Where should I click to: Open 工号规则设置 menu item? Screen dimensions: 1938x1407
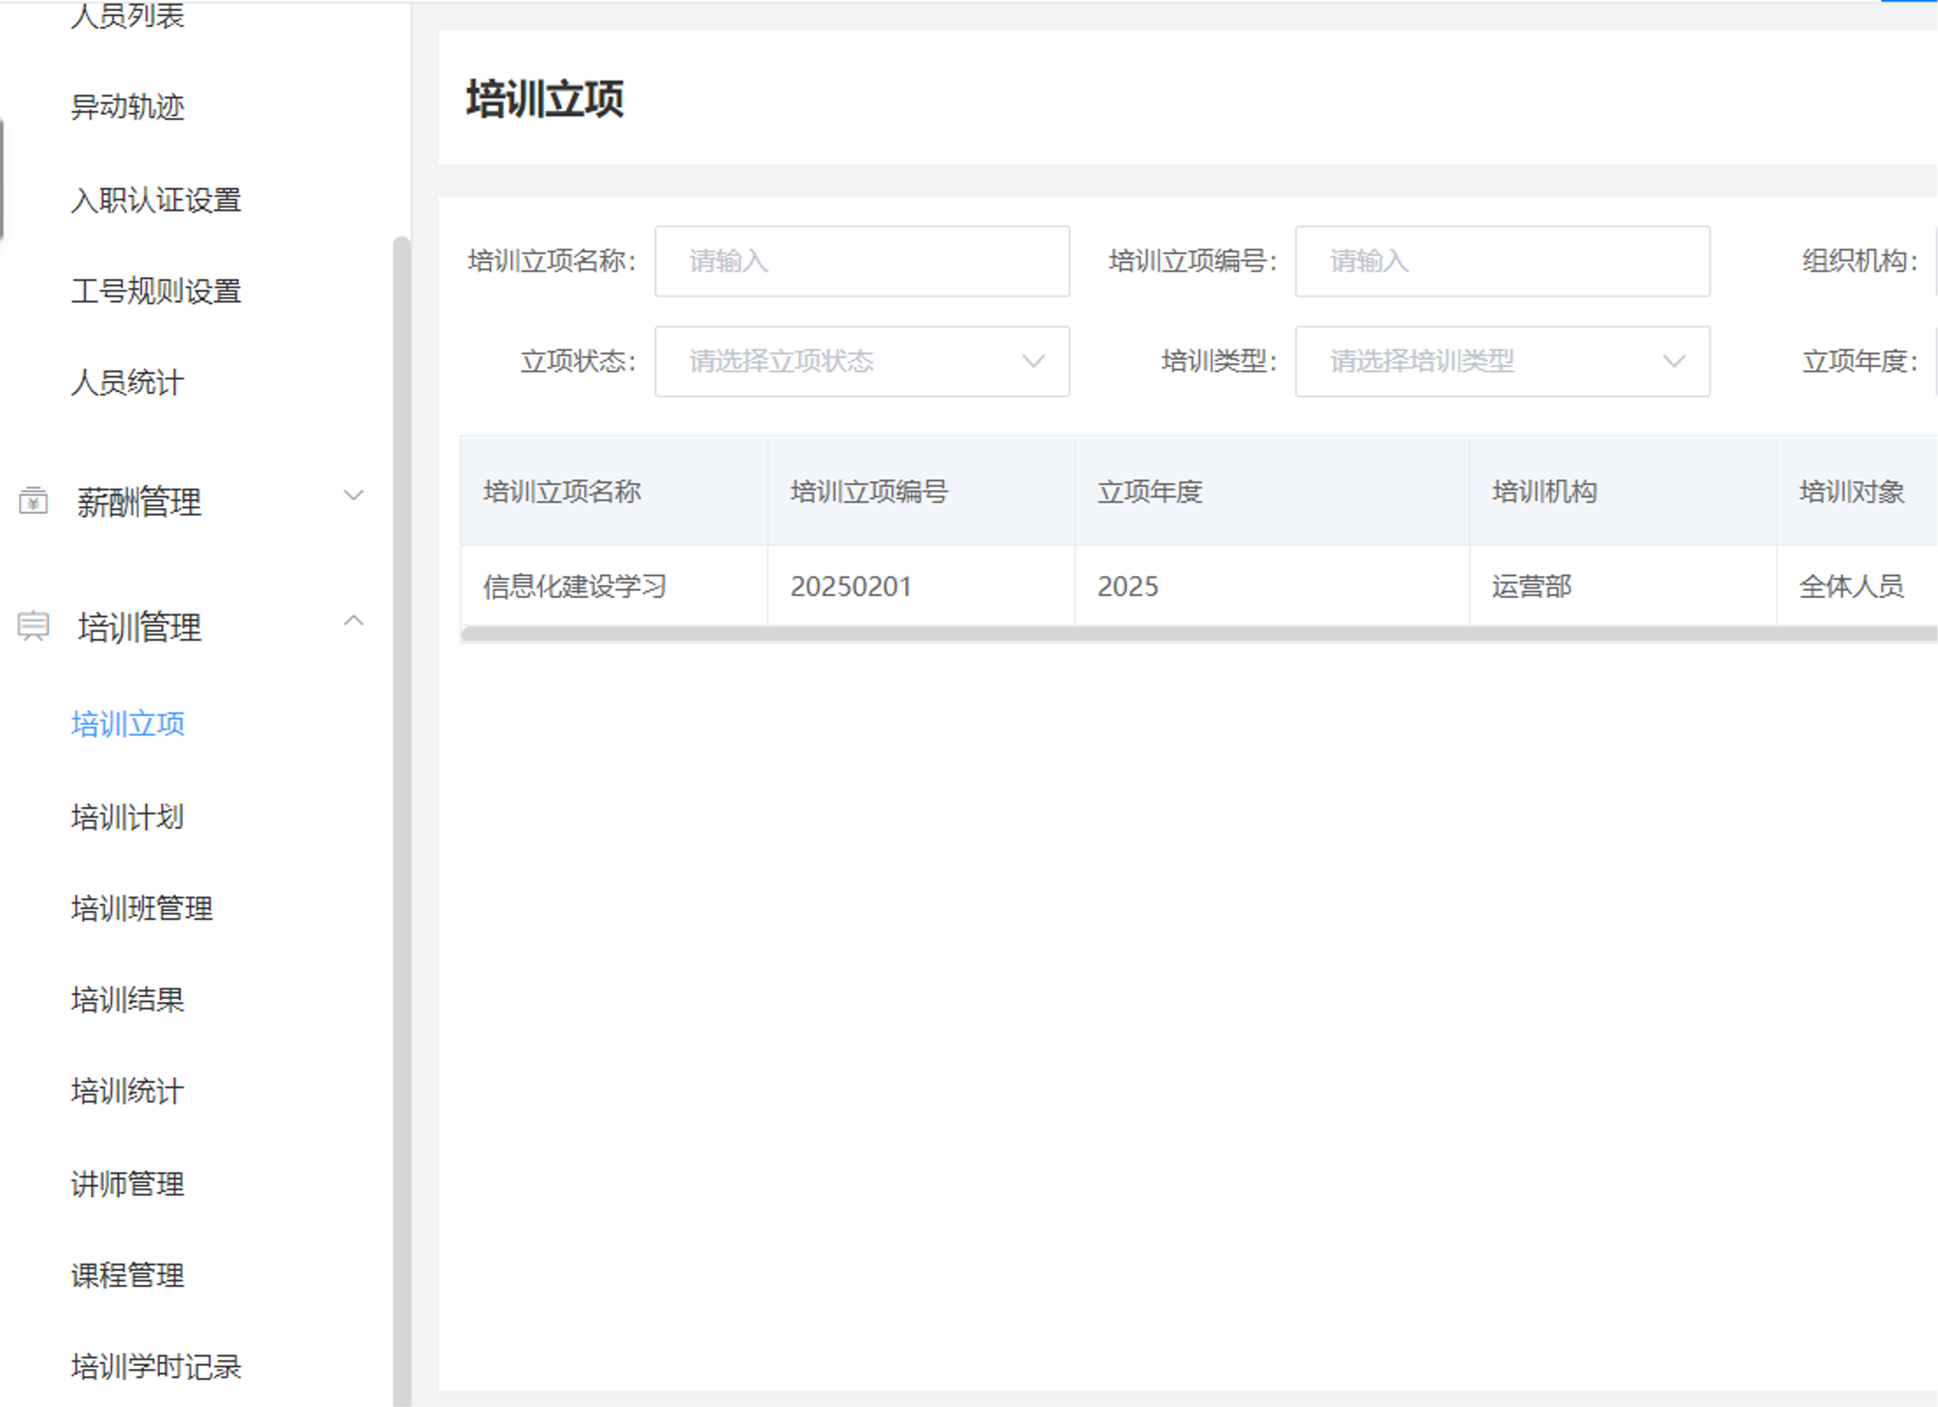click(x=157, y=291)
